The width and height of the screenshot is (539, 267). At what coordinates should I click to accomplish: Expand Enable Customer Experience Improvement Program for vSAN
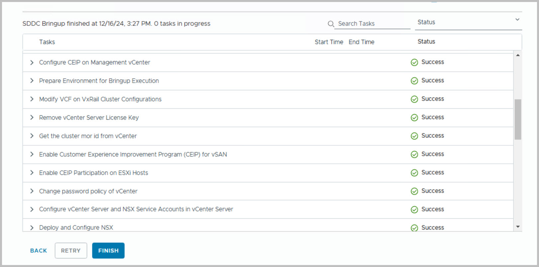pos(32,154)
